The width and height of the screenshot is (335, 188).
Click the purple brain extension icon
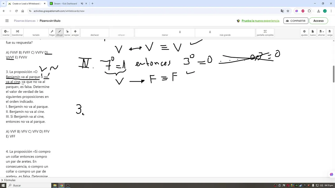pyautogui.click(x=297, y=11)
